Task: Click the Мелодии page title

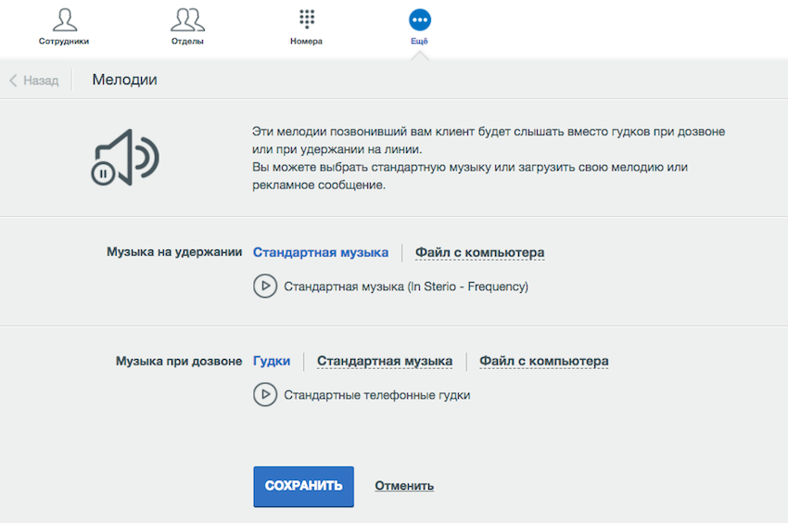Action: tap(124, 80)
